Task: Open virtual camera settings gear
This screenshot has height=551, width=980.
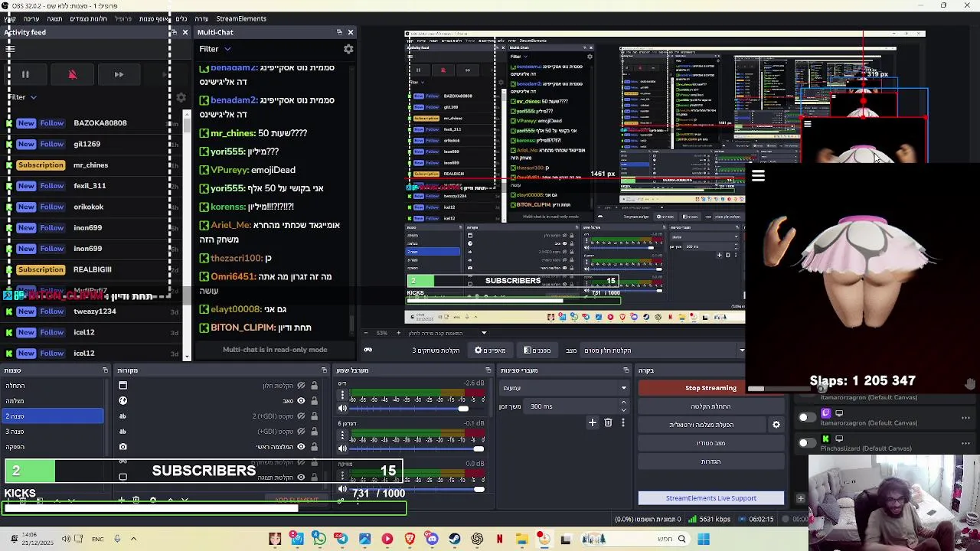Action: click(776, 425)
